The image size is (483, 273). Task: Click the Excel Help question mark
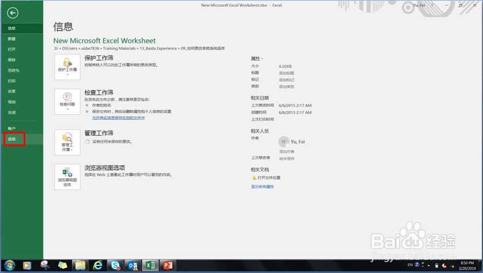click(432, 5)
